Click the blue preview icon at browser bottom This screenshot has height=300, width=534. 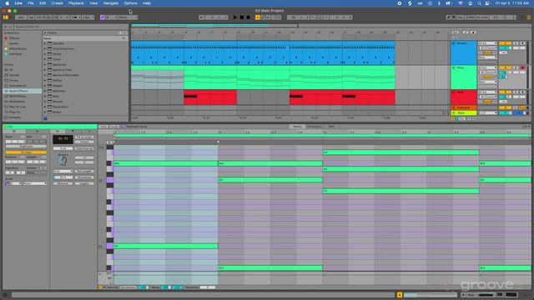(45, 118)
